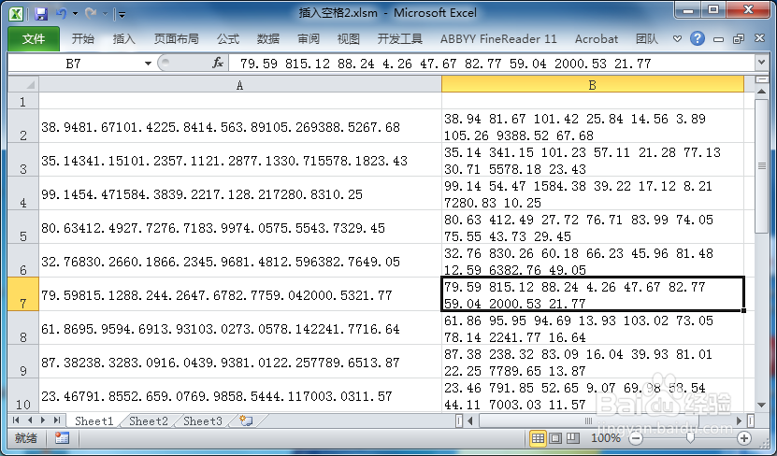Select column A header

click(x=240, y=85)
